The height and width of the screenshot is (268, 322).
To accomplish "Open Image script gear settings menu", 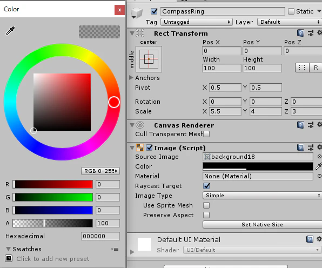I will (319, 148).
